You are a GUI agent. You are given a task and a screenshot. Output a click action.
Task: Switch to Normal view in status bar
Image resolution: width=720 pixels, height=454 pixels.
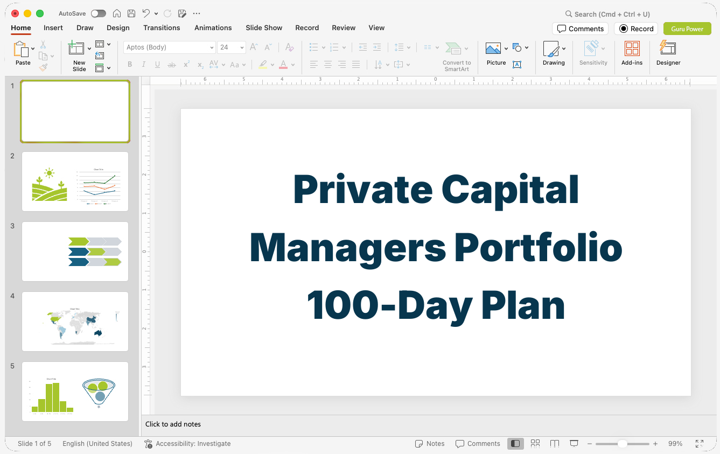(515, 444)
